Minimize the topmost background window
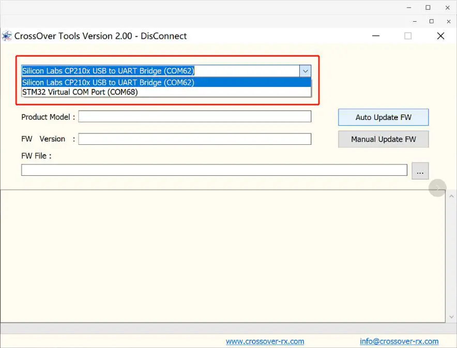Viewport: 457px width, 348px height. [409, 8]
